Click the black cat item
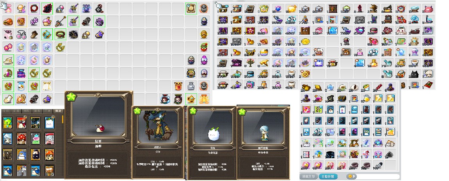This screenshot has height=181, width=449. (413, 74)
